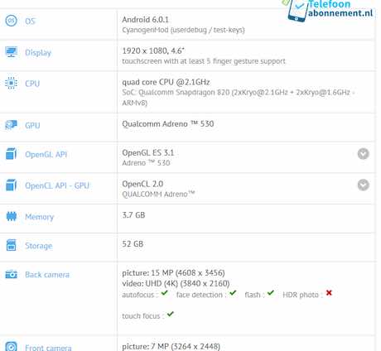Click the Back camera icon
The width and height of the screenshot is (381, 351).
(11, 274)
